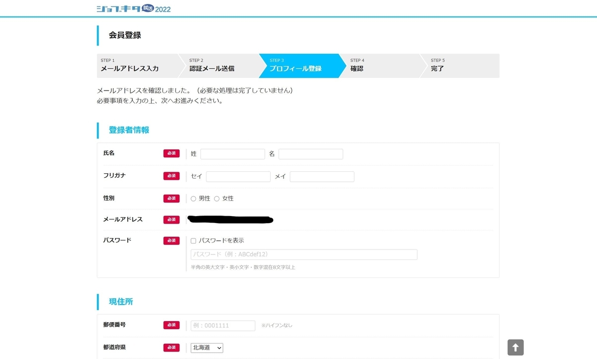Image resolution: width=597 pixels, height=359 pixels.
Task: Click the password input field
Action: (x=304, y=254)
